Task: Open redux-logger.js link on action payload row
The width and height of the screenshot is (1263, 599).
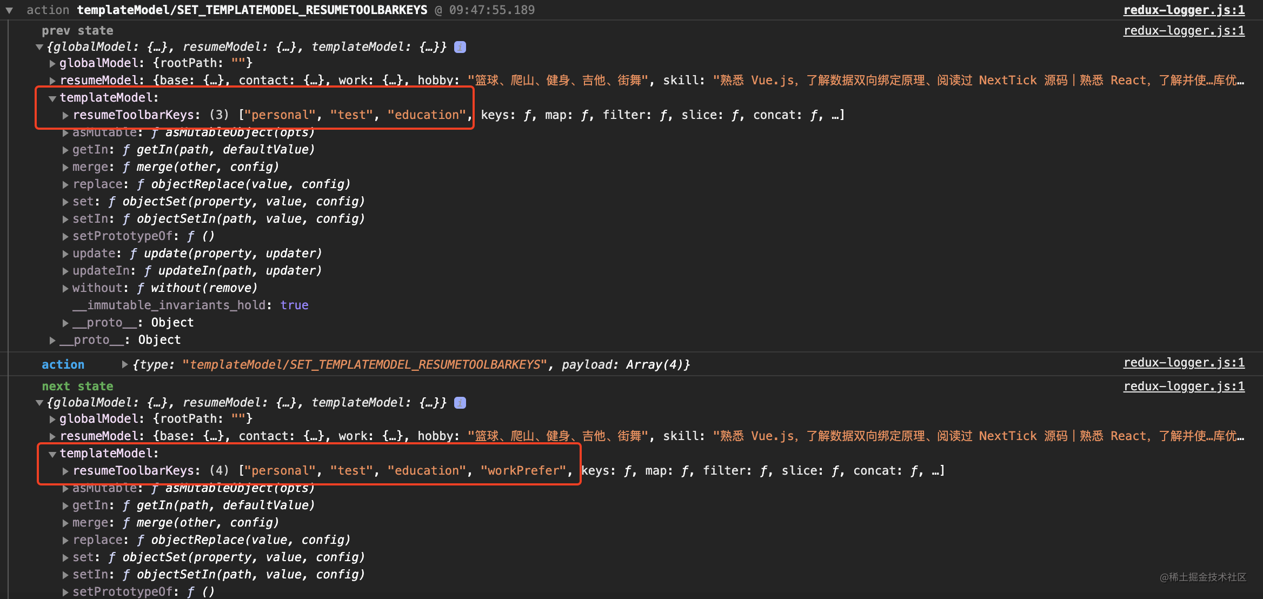Action: coord(1184,363)
